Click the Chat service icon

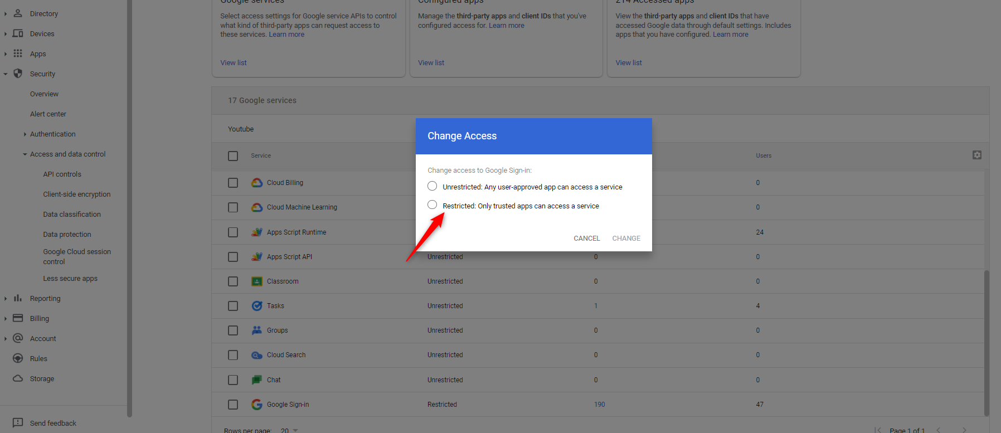[x=257, y=380]
